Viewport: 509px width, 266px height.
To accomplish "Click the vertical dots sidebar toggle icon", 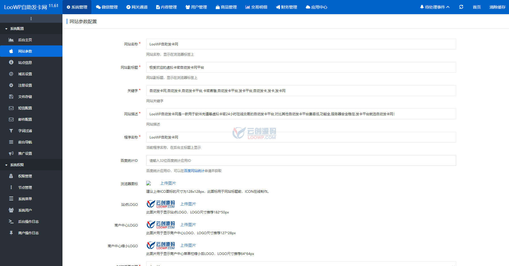I will pyautogui.click(x=31, y=18).
